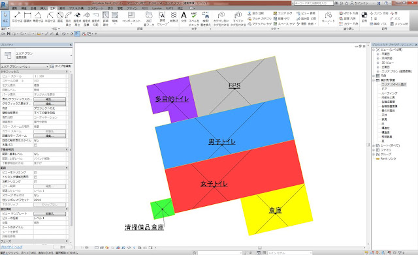Click the Properties Help link

click(11, 247)
